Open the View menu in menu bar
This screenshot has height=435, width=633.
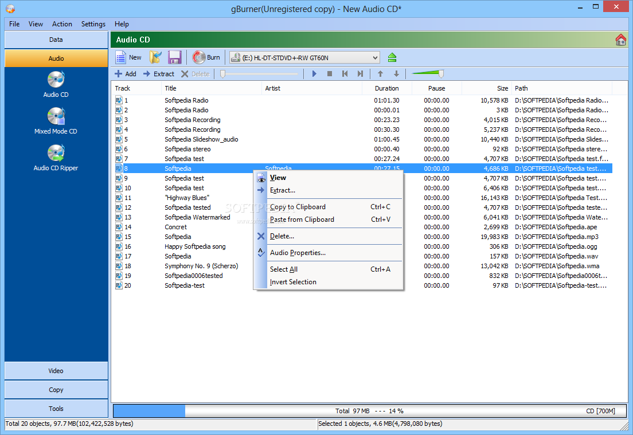tap(36, 24)
